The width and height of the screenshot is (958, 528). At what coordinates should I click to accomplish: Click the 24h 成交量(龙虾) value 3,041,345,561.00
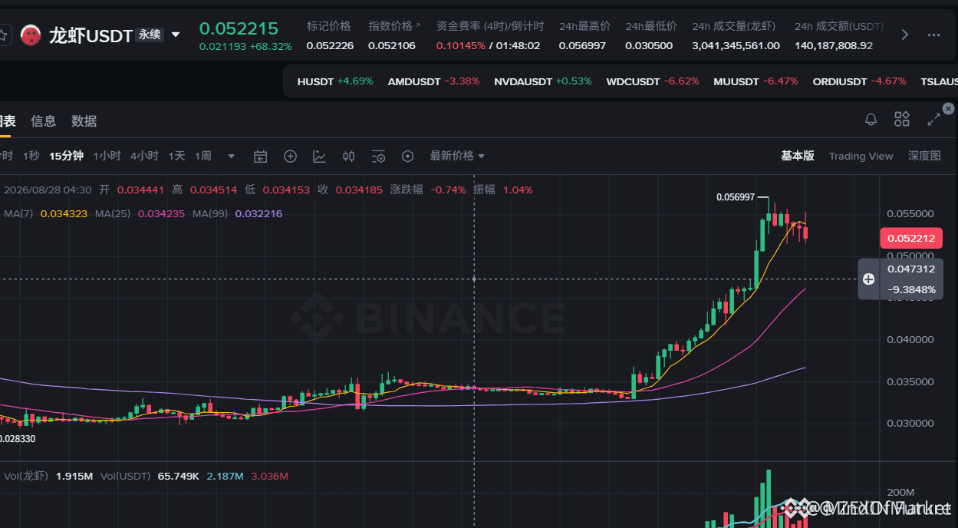tap(736, 45)
